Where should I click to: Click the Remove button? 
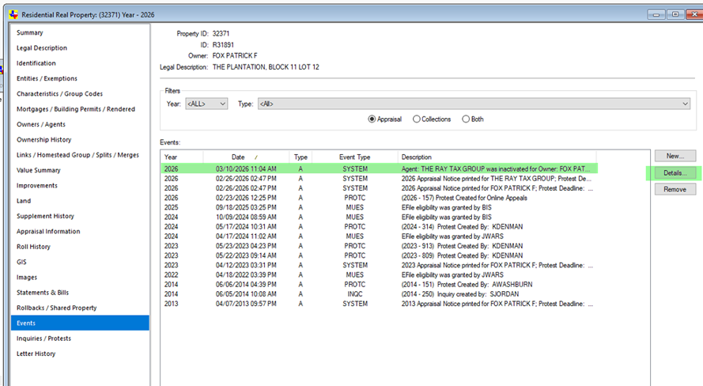[675, 190]
